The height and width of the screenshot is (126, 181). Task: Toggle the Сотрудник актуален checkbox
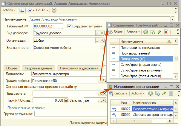click(69, 26)
